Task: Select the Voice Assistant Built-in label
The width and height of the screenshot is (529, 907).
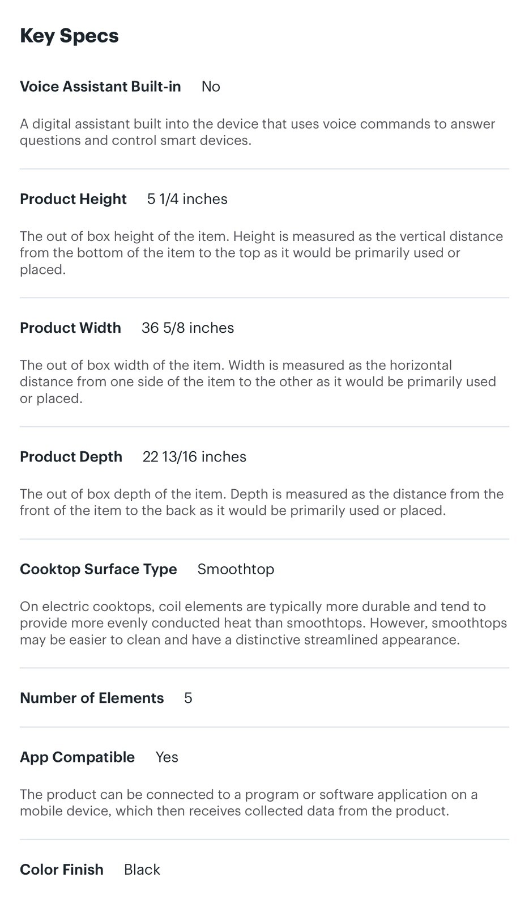Action: (x=100, y=87)
